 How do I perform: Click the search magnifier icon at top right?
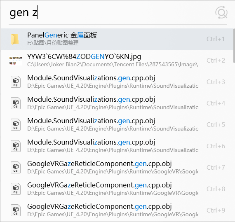(x=221, y=13)
